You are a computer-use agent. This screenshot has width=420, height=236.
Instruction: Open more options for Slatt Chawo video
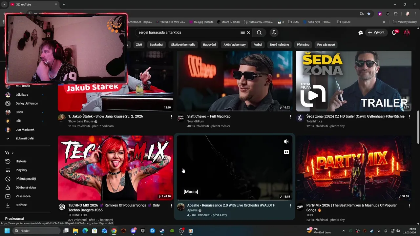[290, 117]
